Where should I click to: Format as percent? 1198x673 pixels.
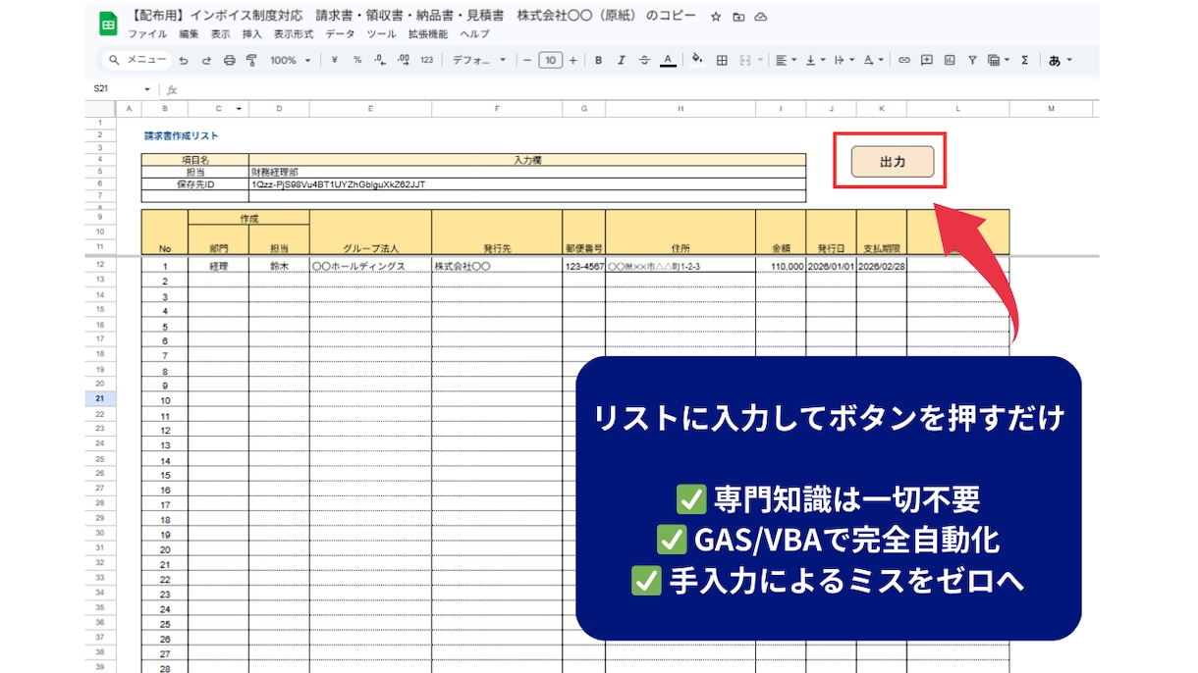[x=356, y=60]
